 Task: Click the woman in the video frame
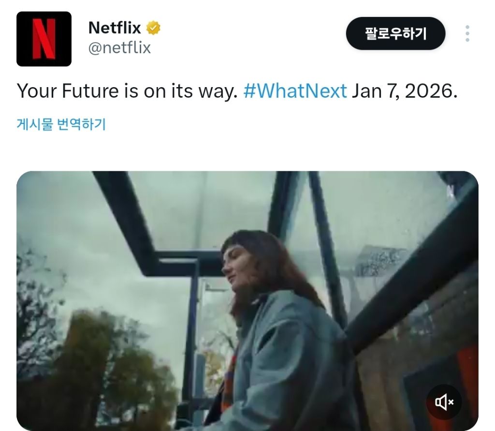(x=284, y=328)
